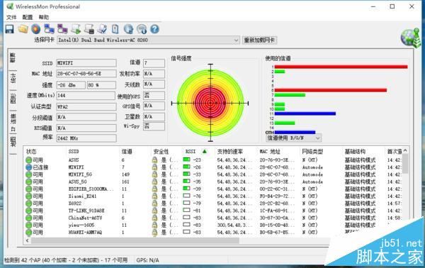Select the Xiaomi_E241 row
Viewport: 425px width, 268px height.
[214, 196]
